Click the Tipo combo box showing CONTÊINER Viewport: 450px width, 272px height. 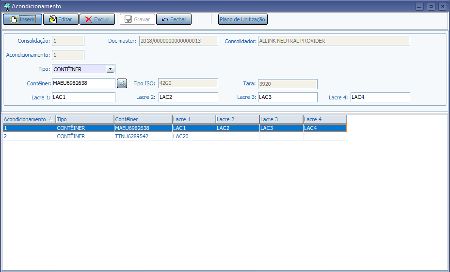pyautogui.click(x=83, y=69)
